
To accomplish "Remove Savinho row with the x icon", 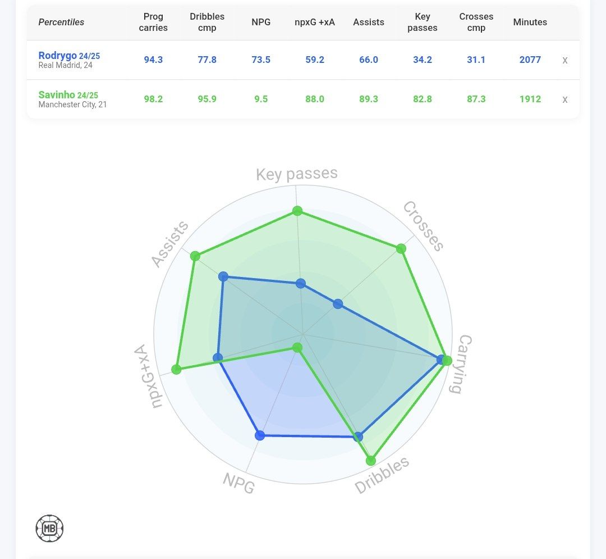I will 565,99.
